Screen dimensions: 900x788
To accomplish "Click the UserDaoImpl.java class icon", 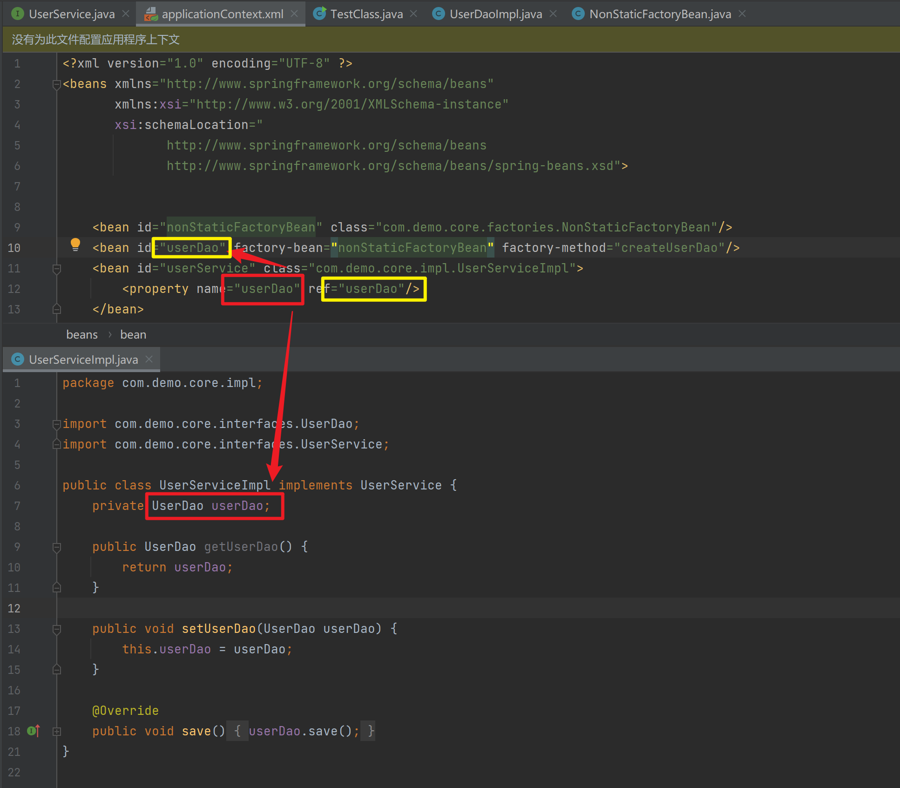I will [438, 14].
